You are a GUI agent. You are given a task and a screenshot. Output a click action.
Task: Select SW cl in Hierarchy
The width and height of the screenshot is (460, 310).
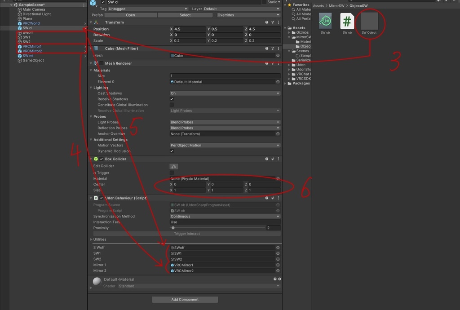click(27, 28)
